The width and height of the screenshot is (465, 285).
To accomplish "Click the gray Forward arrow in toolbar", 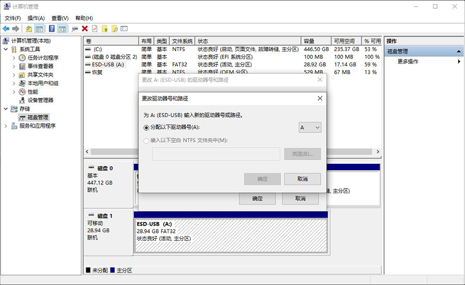I will tap(16, 29).
